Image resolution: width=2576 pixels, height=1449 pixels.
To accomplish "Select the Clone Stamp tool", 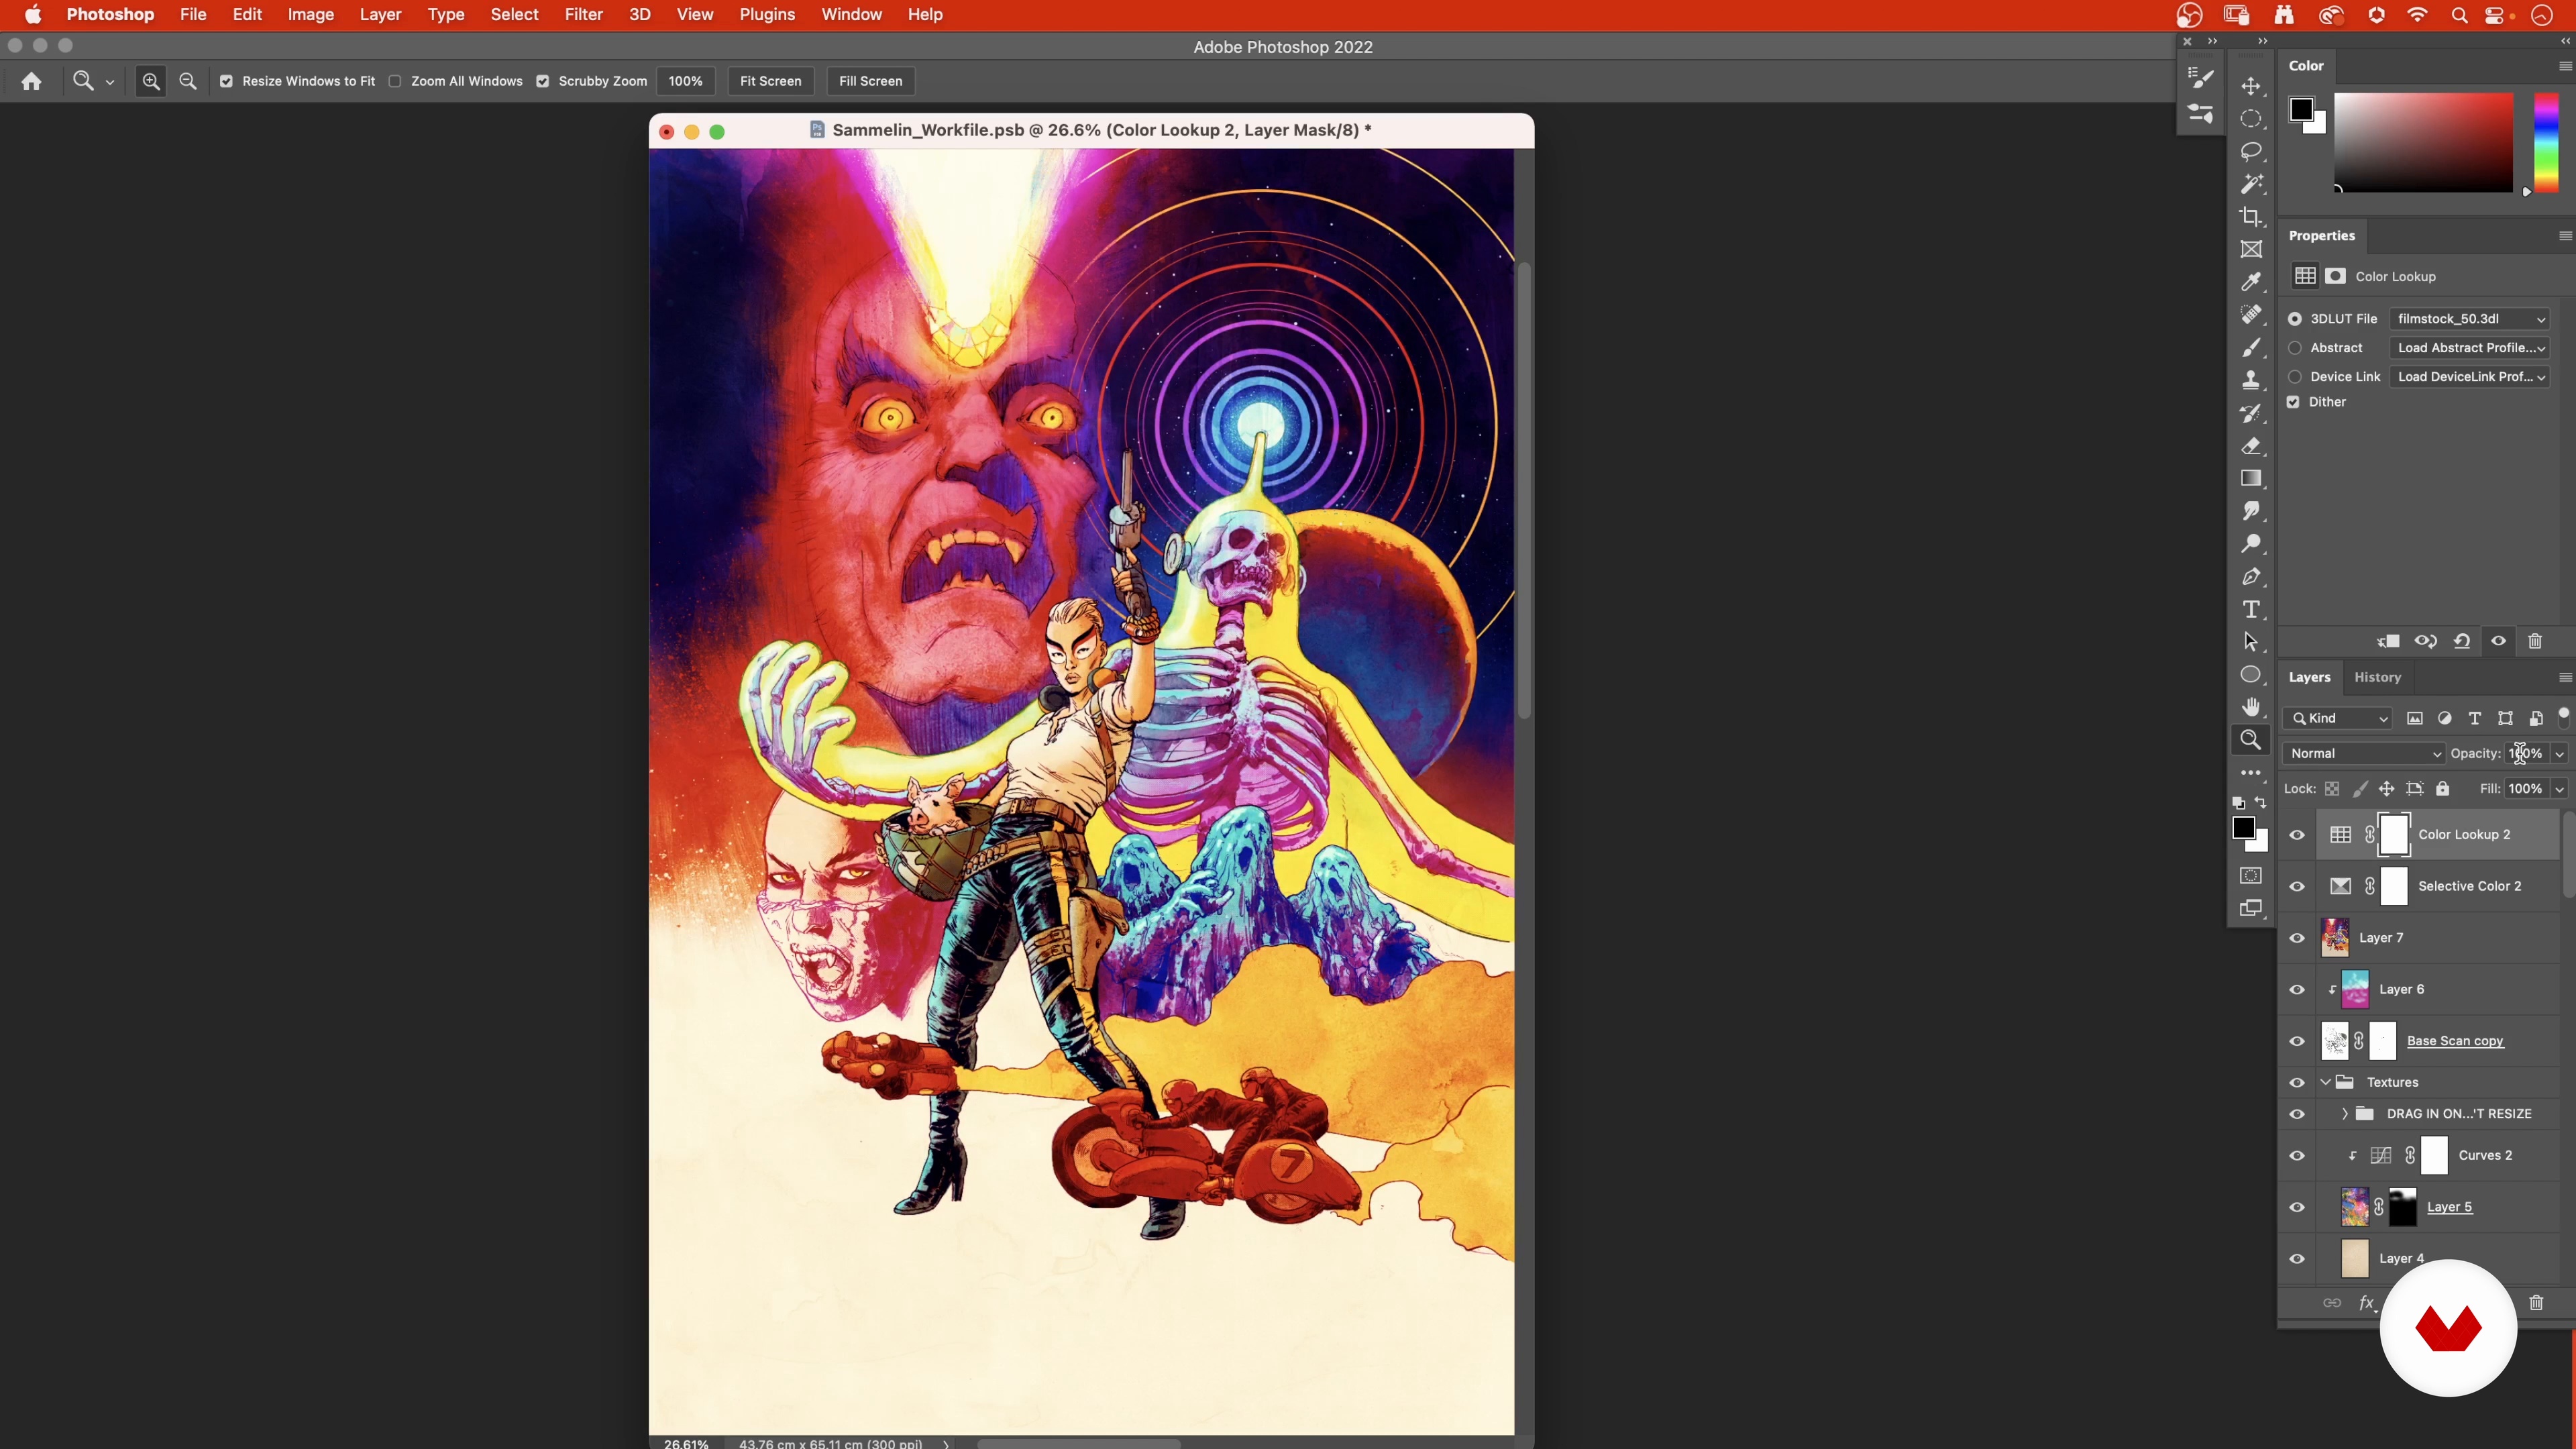I will click(2251, 381).
